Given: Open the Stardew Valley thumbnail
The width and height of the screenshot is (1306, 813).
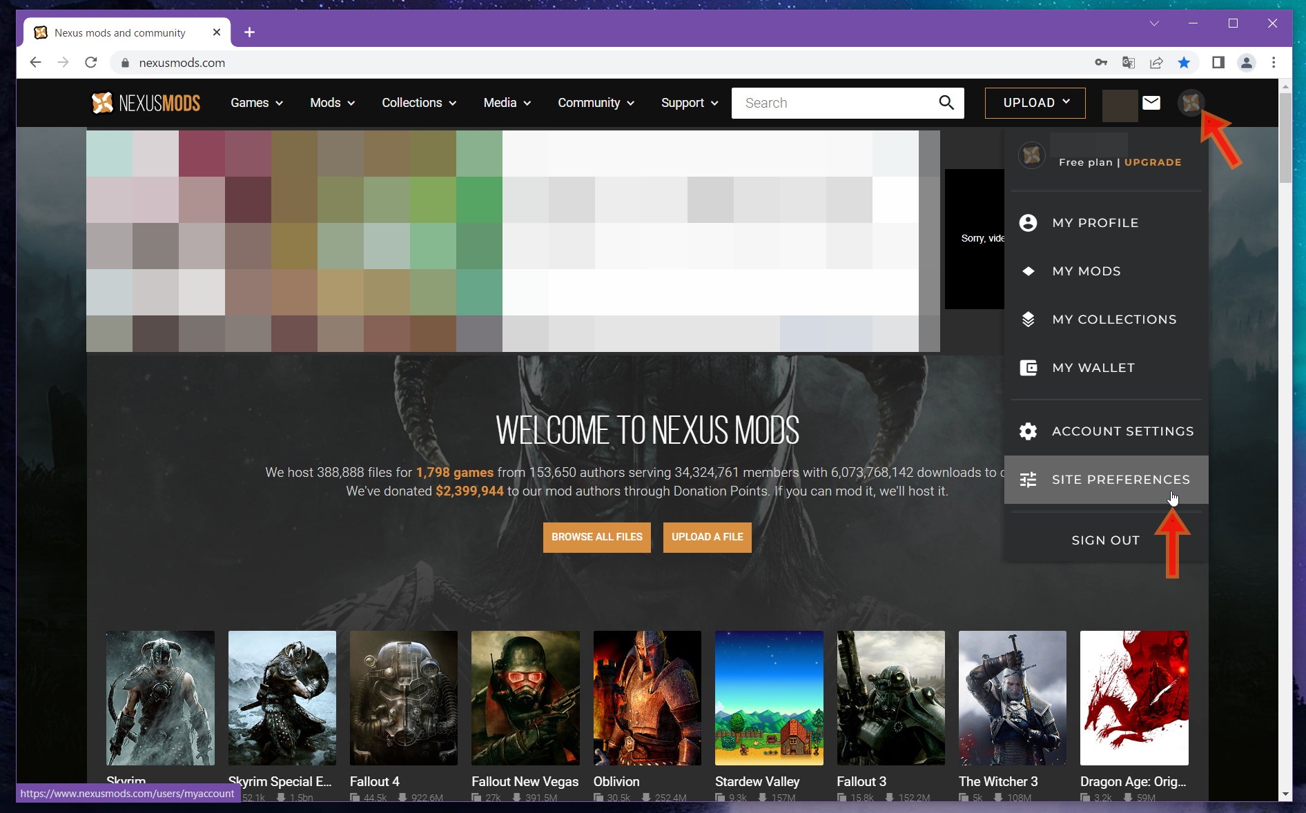Looking at the screenshot, I should [x=769, y=698].
